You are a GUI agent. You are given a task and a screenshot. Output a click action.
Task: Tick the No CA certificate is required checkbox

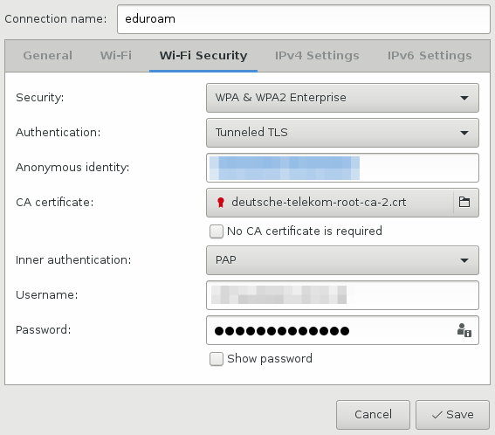coord(217,231)
